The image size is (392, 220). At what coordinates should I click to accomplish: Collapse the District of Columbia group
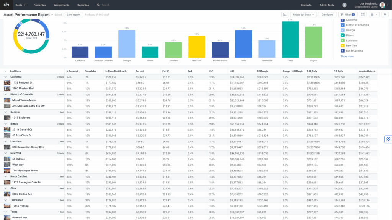(5, 95)
